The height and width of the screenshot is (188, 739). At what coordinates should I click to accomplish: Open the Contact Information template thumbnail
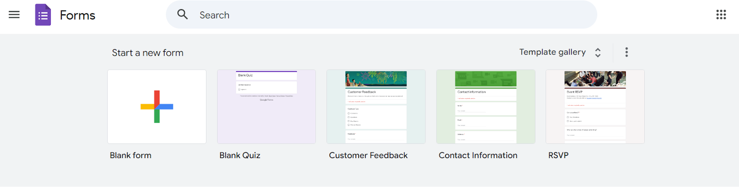[x=486, y=106]
